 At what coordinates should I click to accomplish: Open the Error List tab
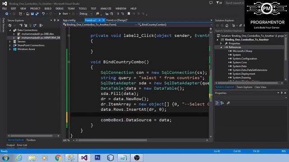coord(22,145)
